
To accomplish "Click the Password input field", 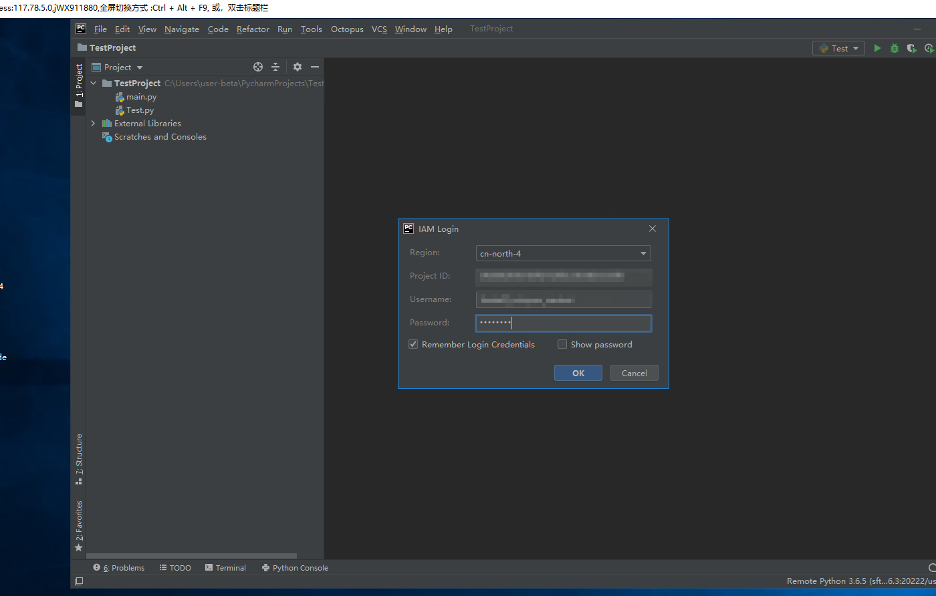I will click(564, 323).
